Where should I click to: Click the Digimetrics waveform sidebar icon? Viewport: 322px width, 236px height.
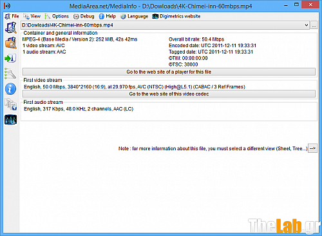(x=10, y=119)
